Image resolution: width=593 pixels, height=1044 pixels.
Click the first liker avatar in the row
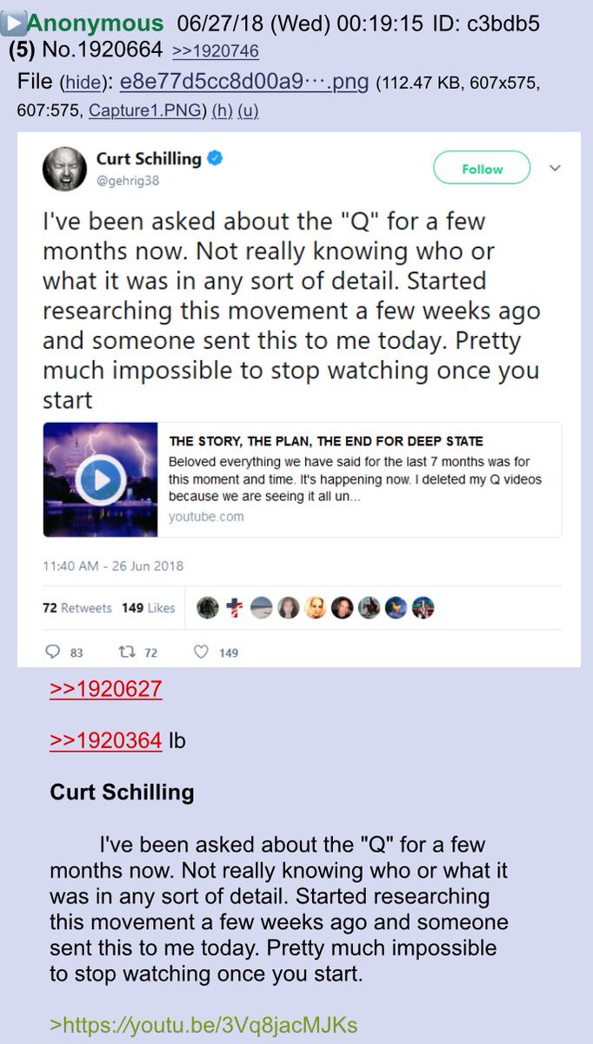tap(207, 608)
